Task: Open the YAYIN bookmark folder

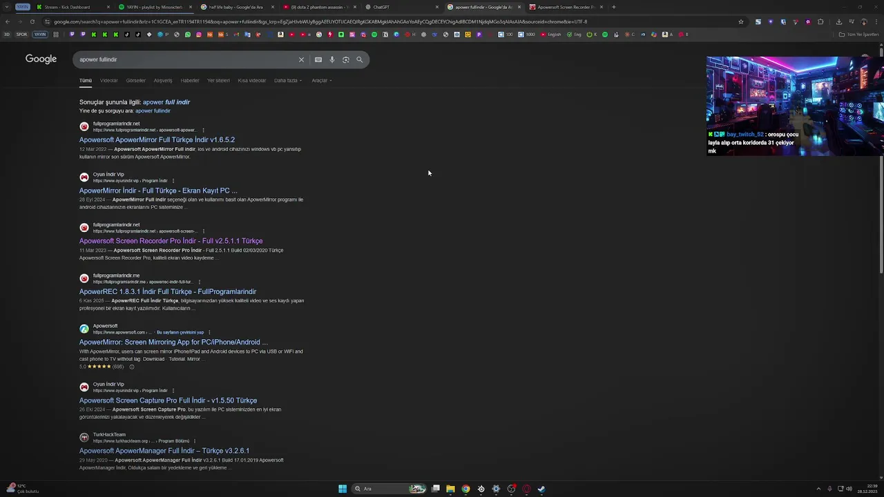Action: tap(40, 35)
